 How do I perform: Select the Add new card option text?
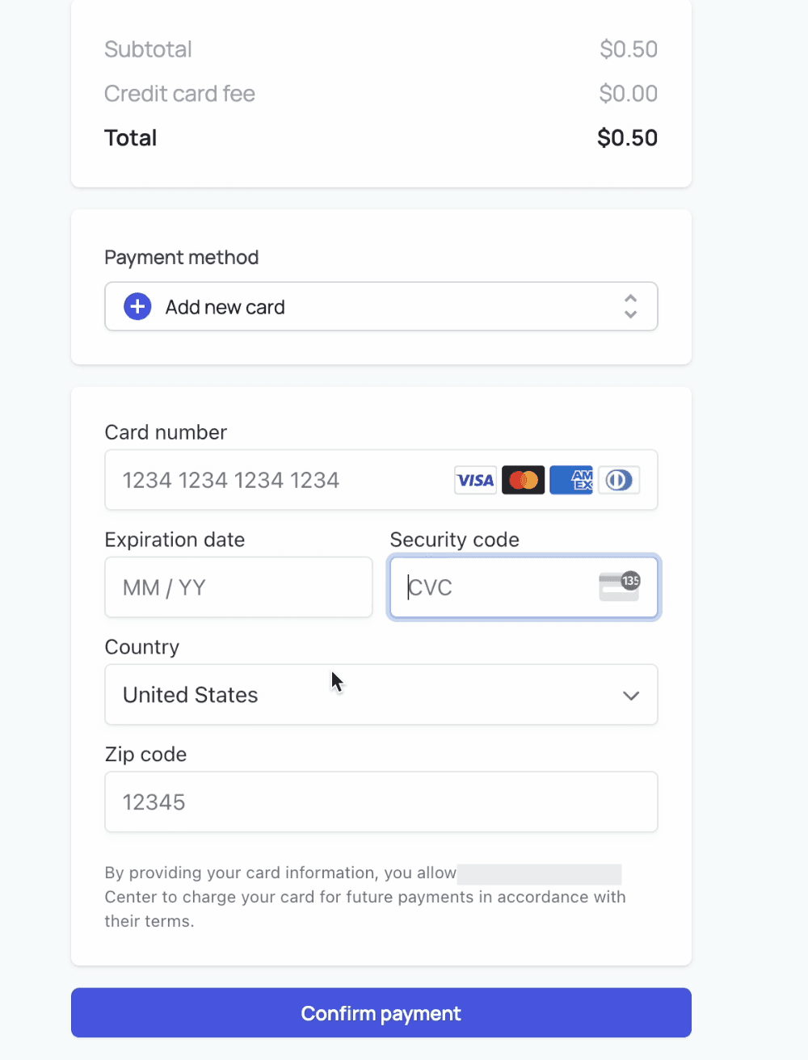225,308
